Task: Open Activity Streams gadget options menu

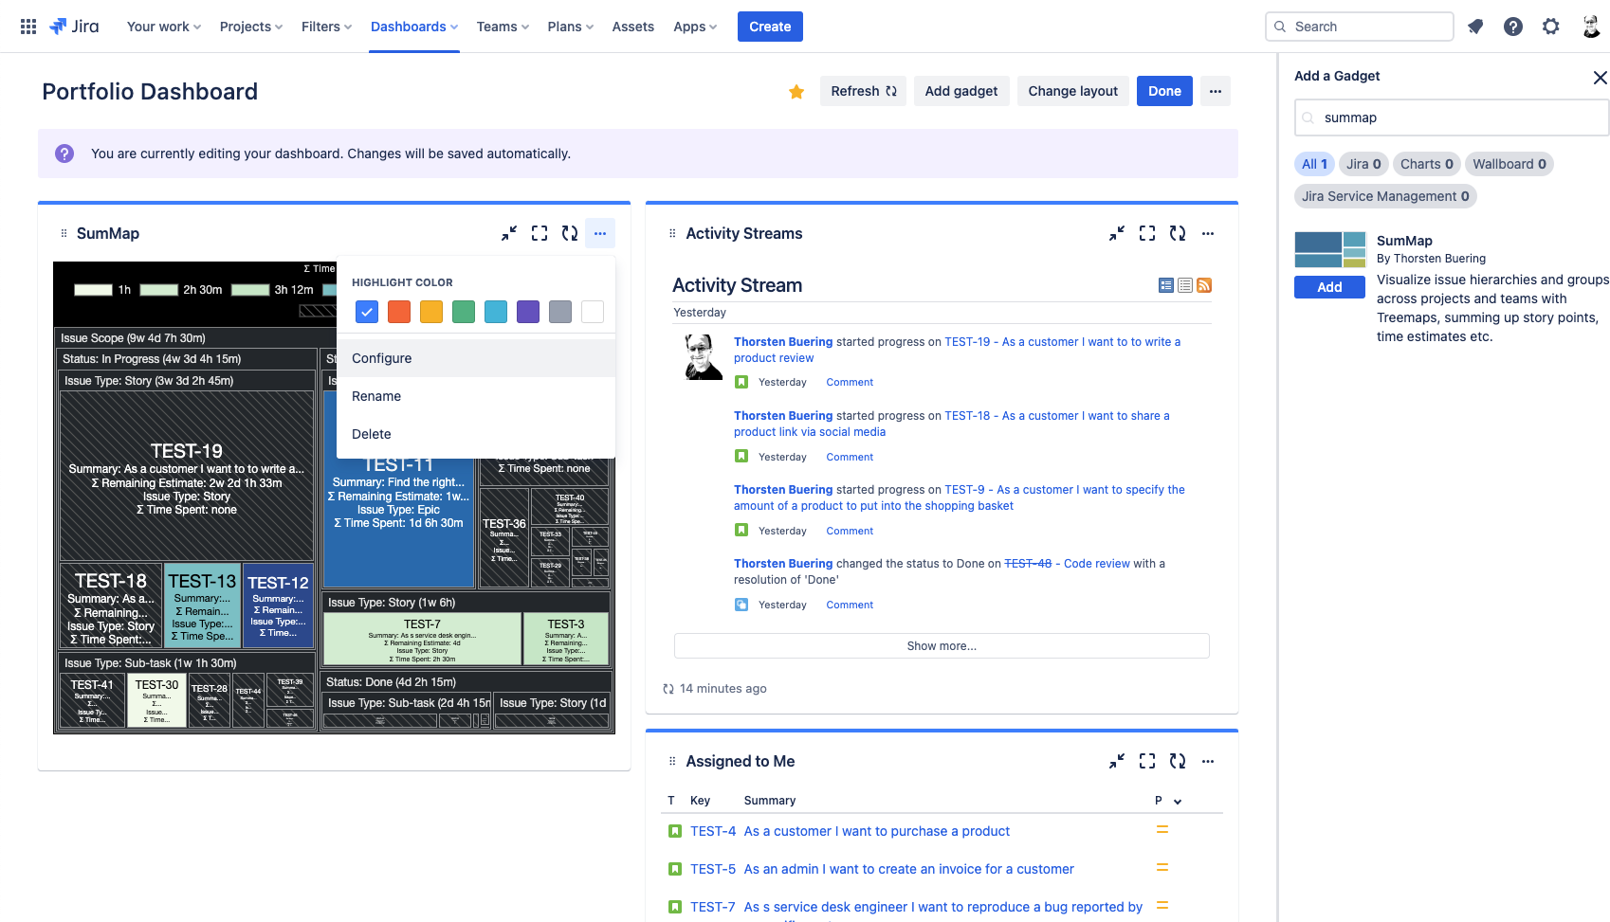Action: tap(1208, 233)
